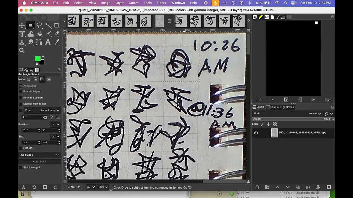
Task: Hide the IMG_20240205 layer visibility
Action: tap(256, 133)
